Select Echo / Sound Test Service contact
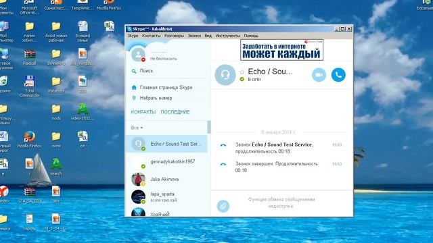Image resolution: width=433 pixels, height=243 pixels. pyautogui.click(x=167, y=144)
